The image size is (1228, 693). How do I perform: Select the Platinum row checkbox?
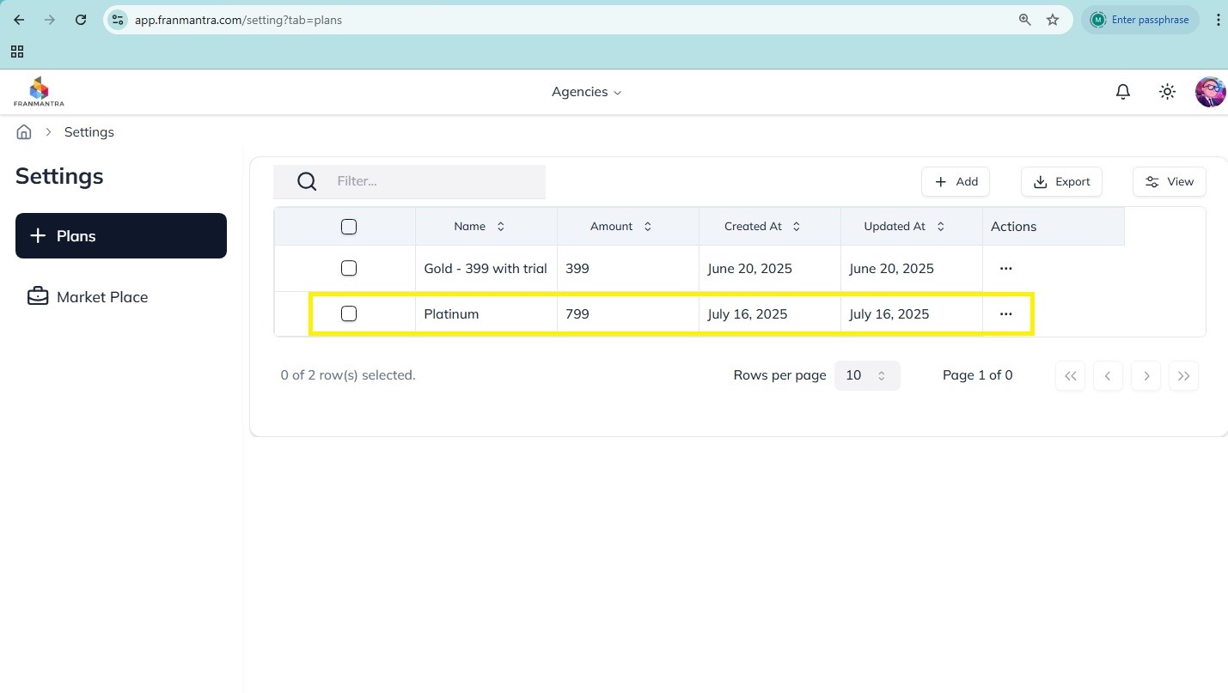(x=348, y=314)
